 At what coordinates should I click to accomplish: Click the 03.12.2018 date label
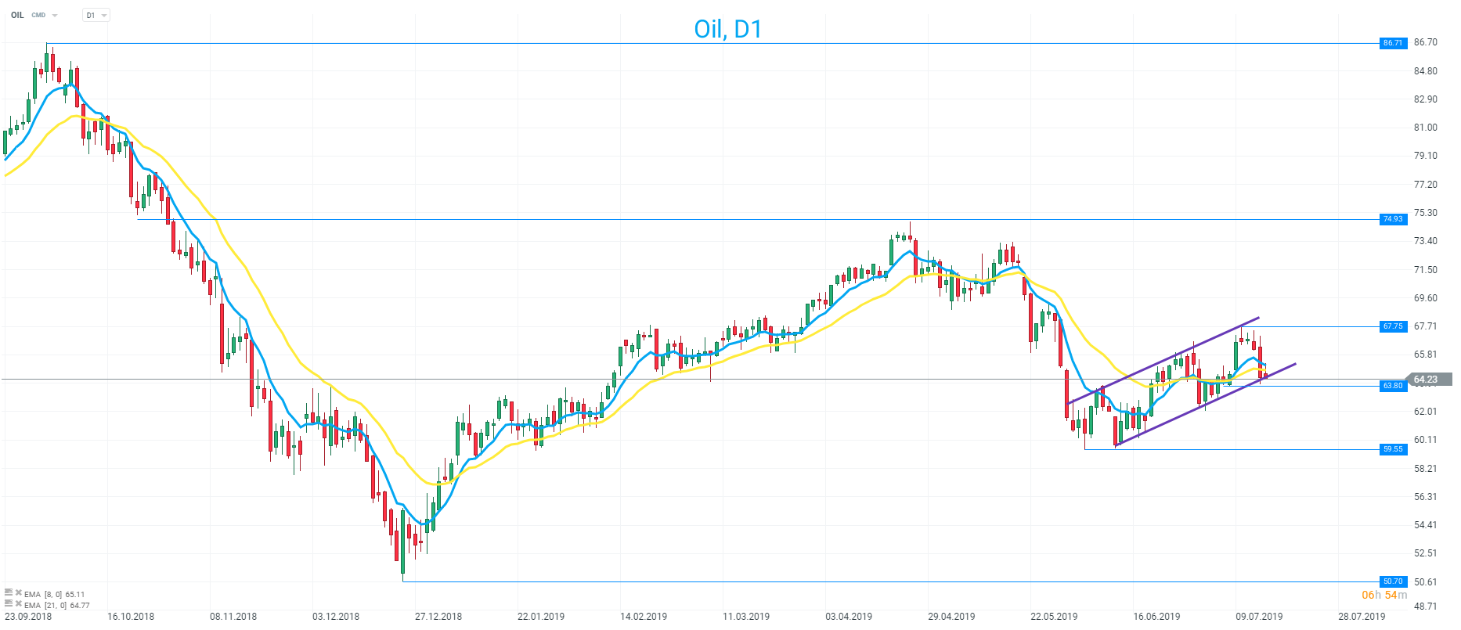pos(336,617)
